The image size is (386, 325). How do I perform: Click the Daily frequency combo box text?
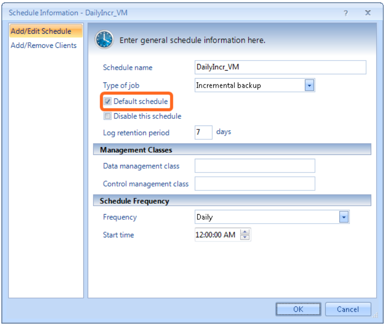(x=204, y=217)
